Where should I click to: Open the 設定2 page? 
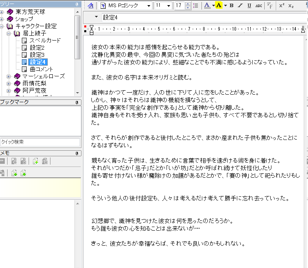pyautogui.click(x=37, y=48)
